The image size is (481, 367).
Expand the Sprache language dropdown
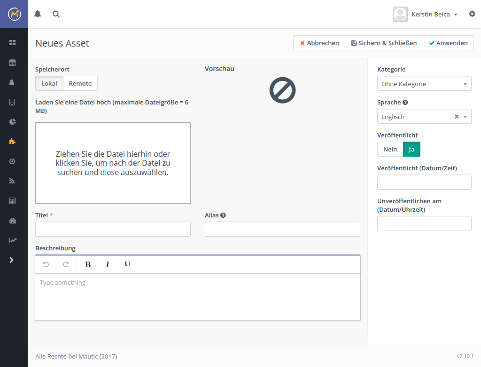tap(465, 117)
